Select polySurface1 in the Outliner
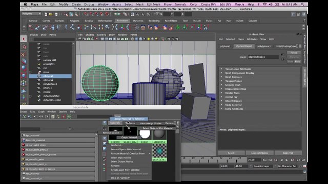This screenshot has height=184, width=328. click(50, 84)
